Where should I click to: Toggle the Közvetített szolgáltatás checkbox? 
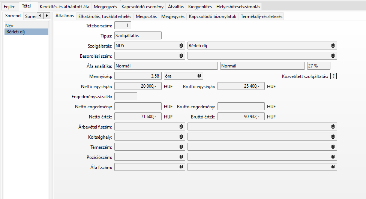tap(333, 76)
